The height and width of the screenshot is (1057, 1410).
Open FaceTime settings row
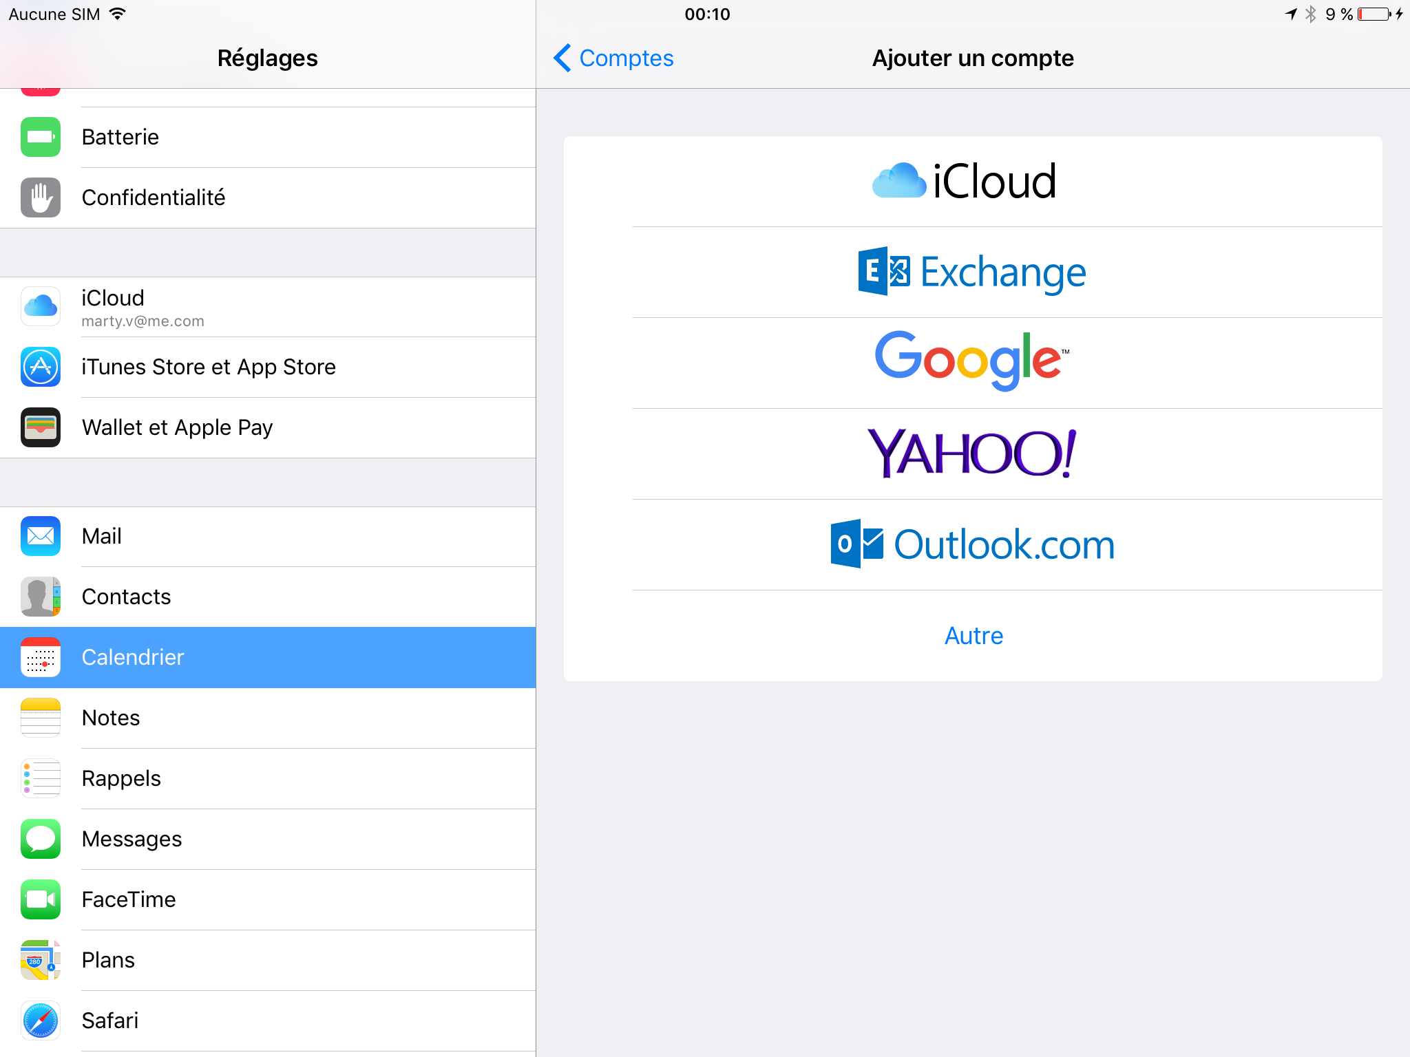click(268, 899)
